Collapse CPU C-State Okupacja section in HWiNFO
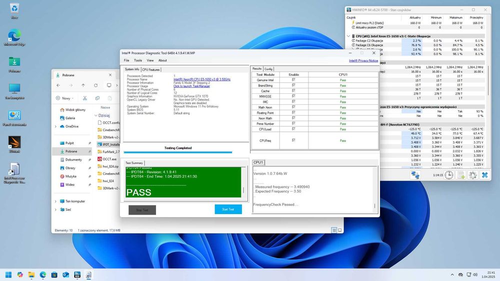Viewport: 500px width, 281px height. click(348, 36)
